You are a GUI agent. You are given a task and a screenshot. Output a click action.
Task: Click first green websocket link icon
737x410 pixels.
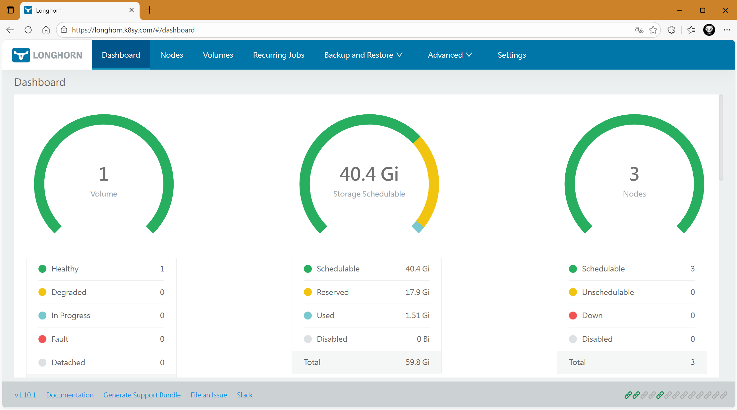[628, 395]
